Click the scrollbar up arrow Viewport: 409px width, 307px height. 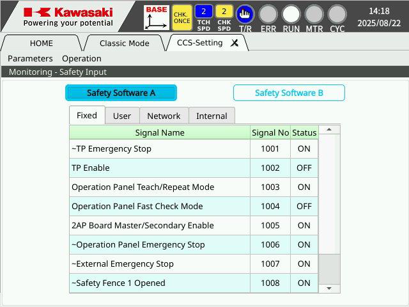click(x=329, y=129)
